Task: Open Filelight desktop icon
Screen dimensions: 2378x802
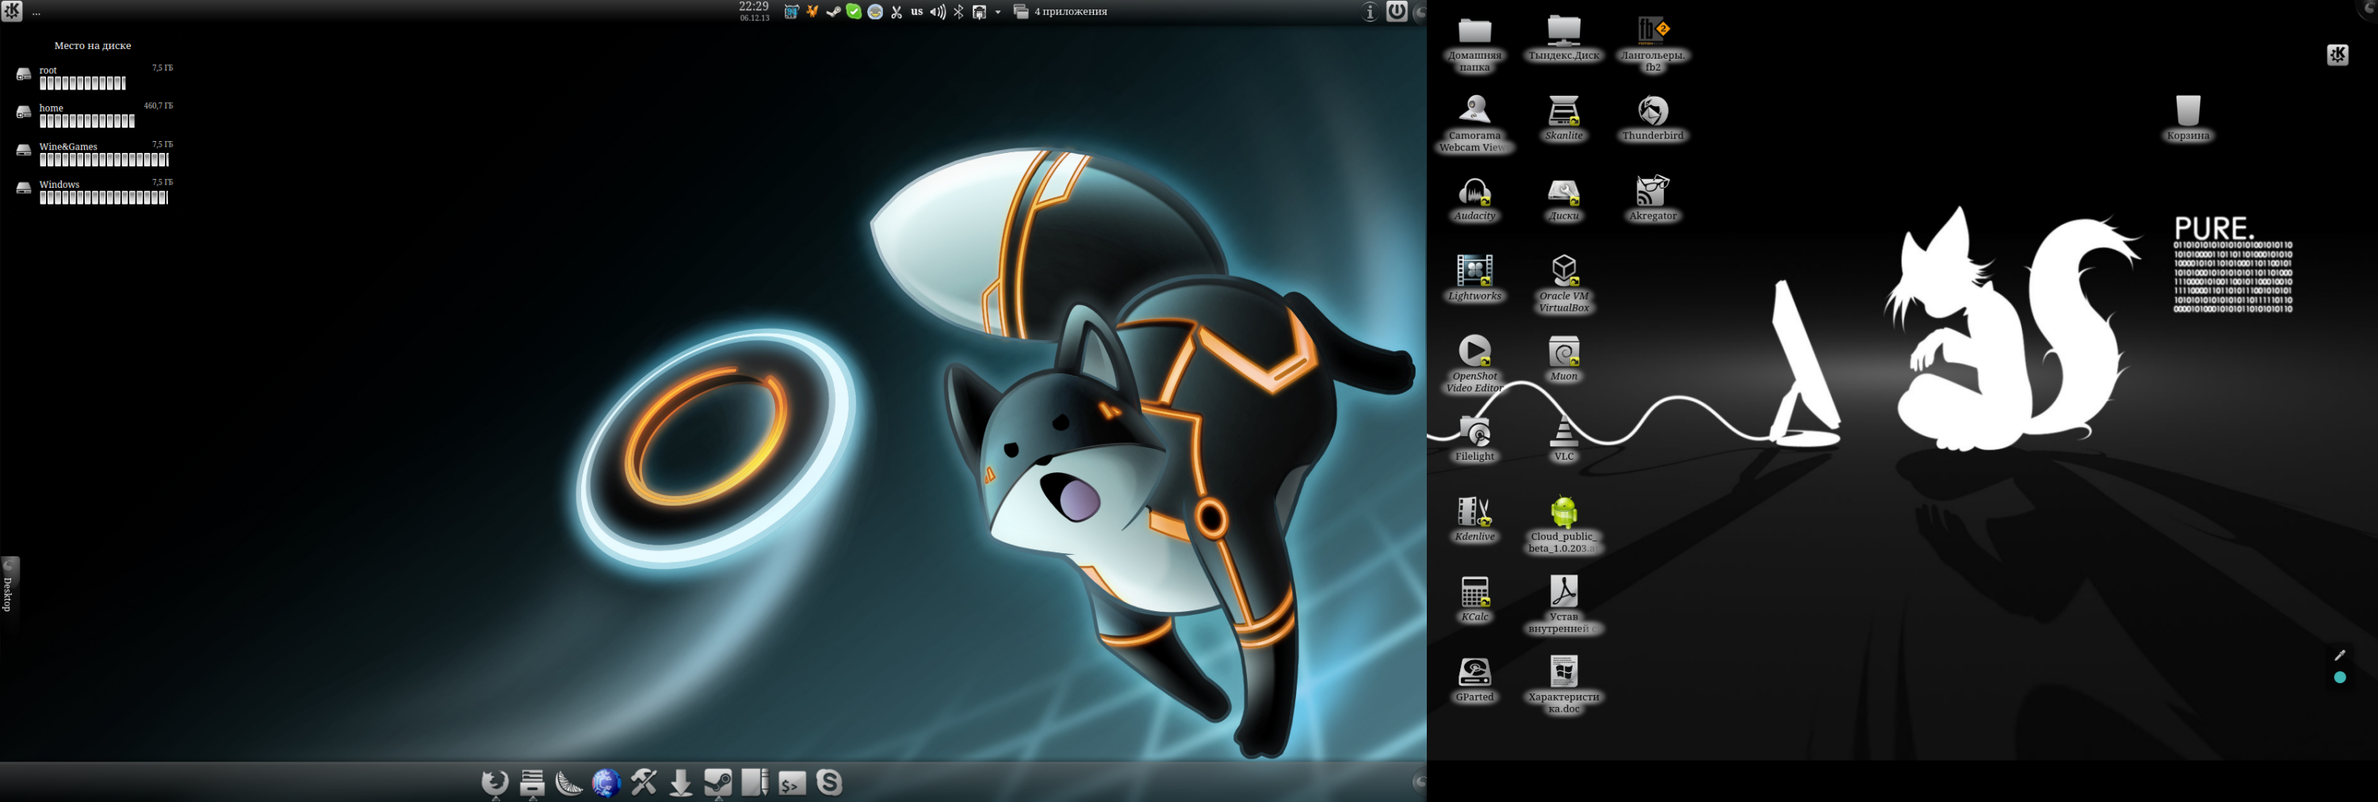Action: coord(1474,439)
